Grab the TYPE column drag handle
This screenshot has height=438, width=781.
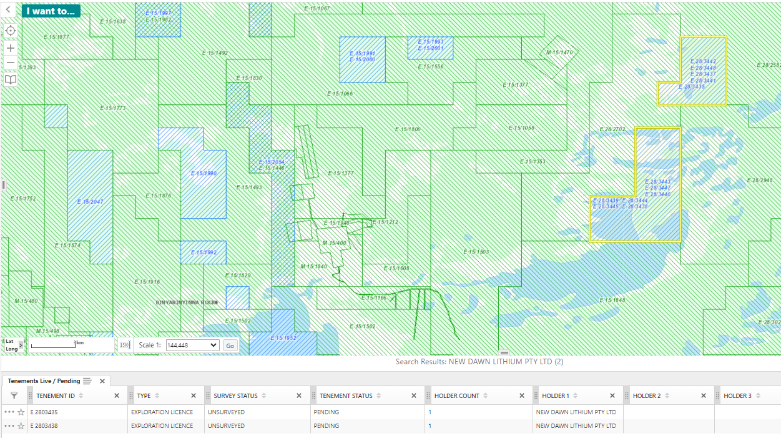click(132, 396)
